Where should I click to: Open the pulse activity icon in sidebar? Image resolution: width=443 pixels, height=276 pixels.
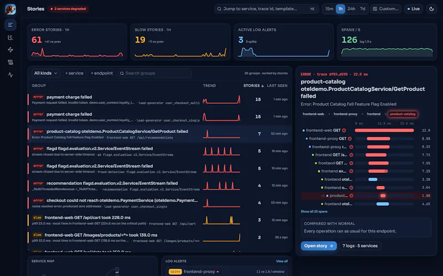coord(11,75)
